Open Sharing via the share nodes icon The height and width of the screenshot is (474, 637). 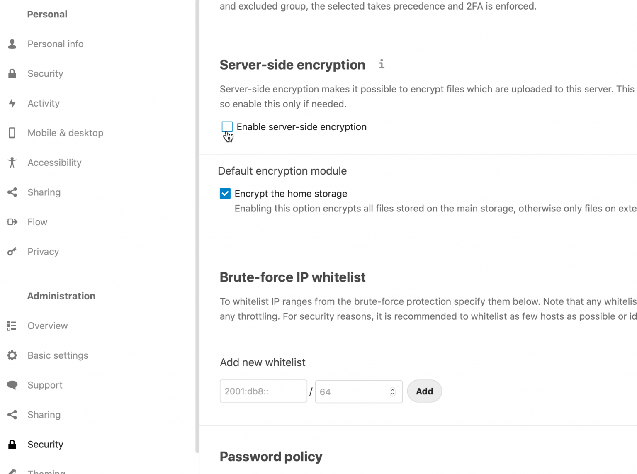[12, 192]
